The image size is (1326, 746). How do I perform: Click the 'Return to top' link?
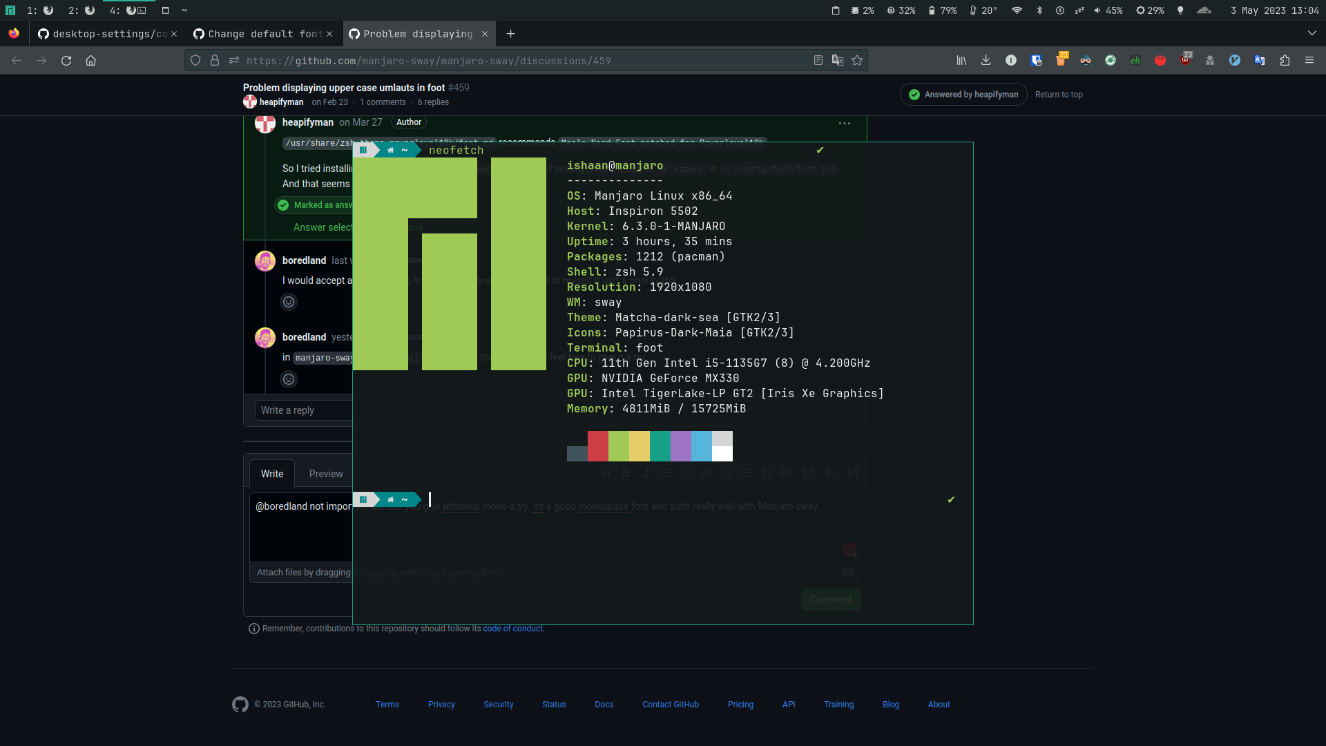(x=1059, y=95)
